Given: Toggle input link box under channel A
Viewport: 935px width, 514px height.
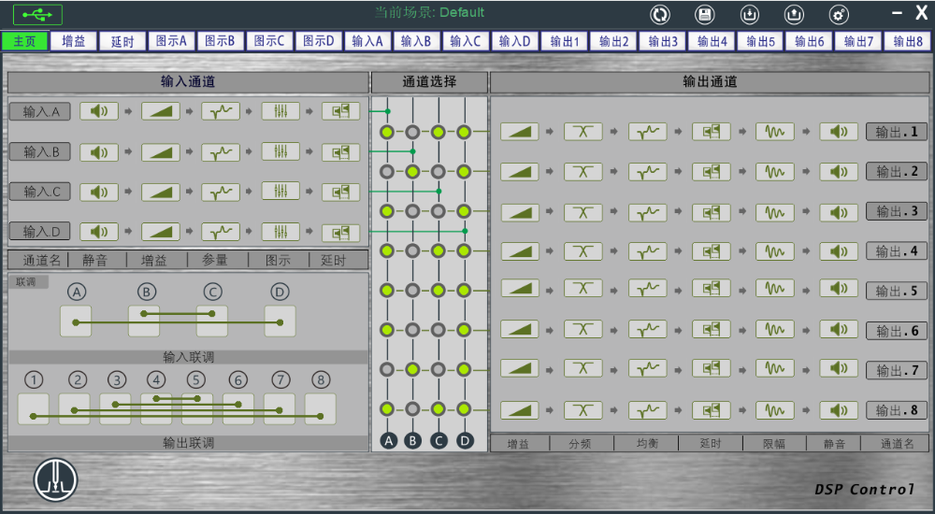Looking at the screenshot, I should 76,321.
